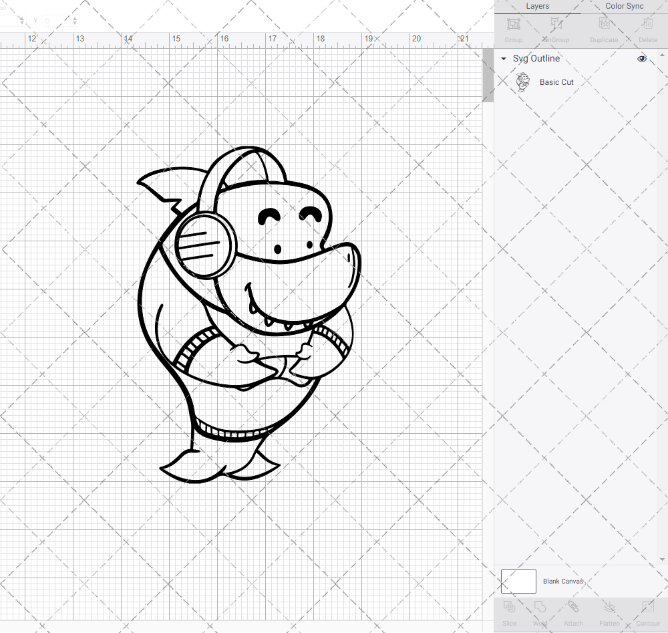The image size is (668, 633).
Task: Click the Group icon
Action: pyautogui.click(x=513, y=28)
